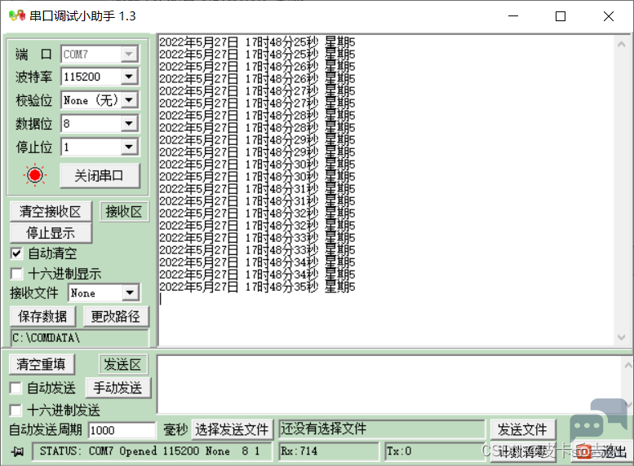Image resolution: width=634 pixels, height=466 pixels.
Task: Click the C:\COMDATA\ path field
Action: (x=79, y=337)
